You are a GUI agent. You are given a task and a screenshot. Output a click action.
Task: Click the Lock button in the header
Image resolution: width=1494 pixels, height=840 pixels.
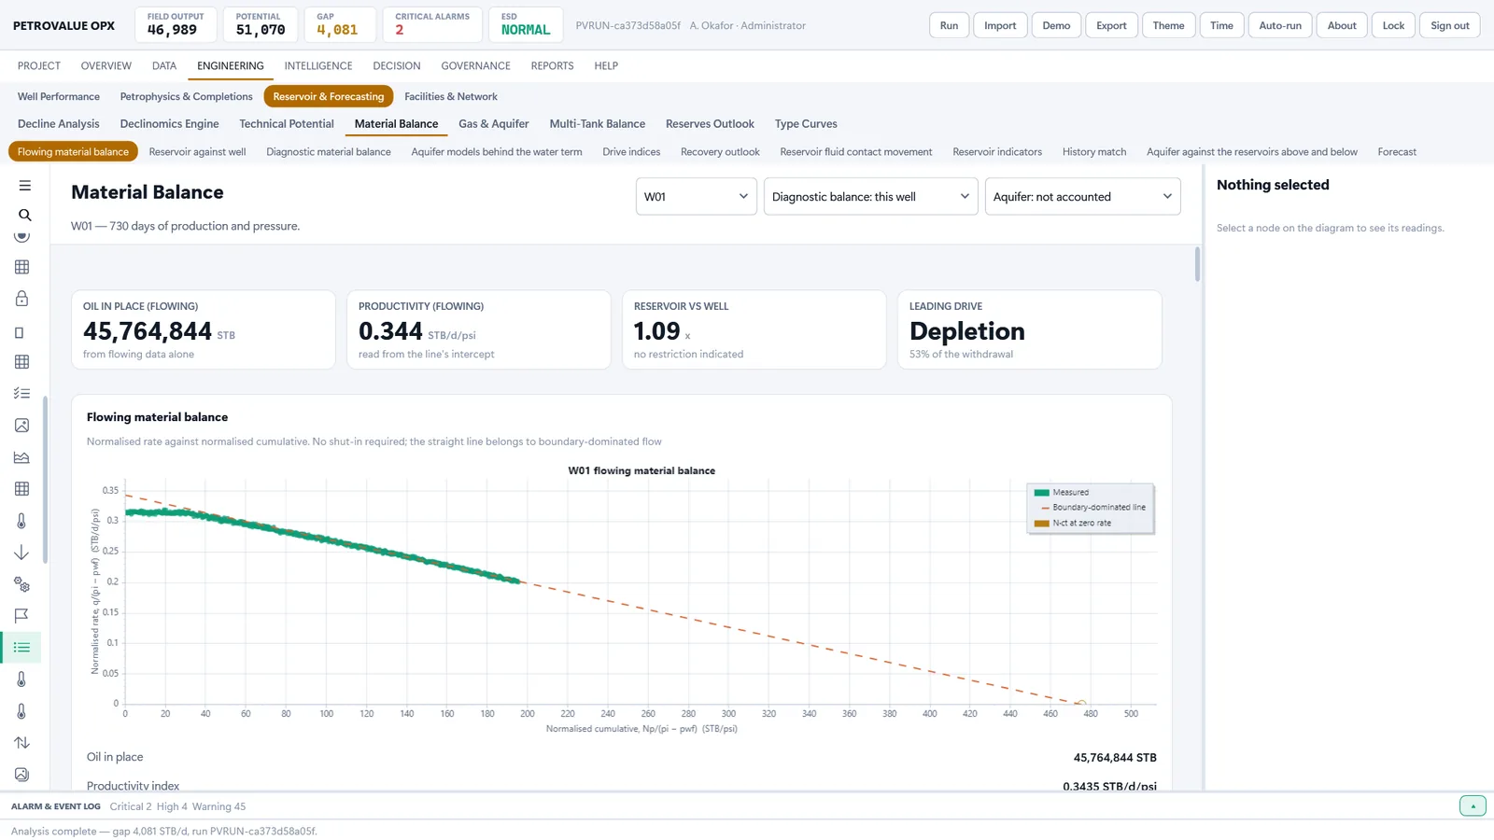tap(1393, 25)
